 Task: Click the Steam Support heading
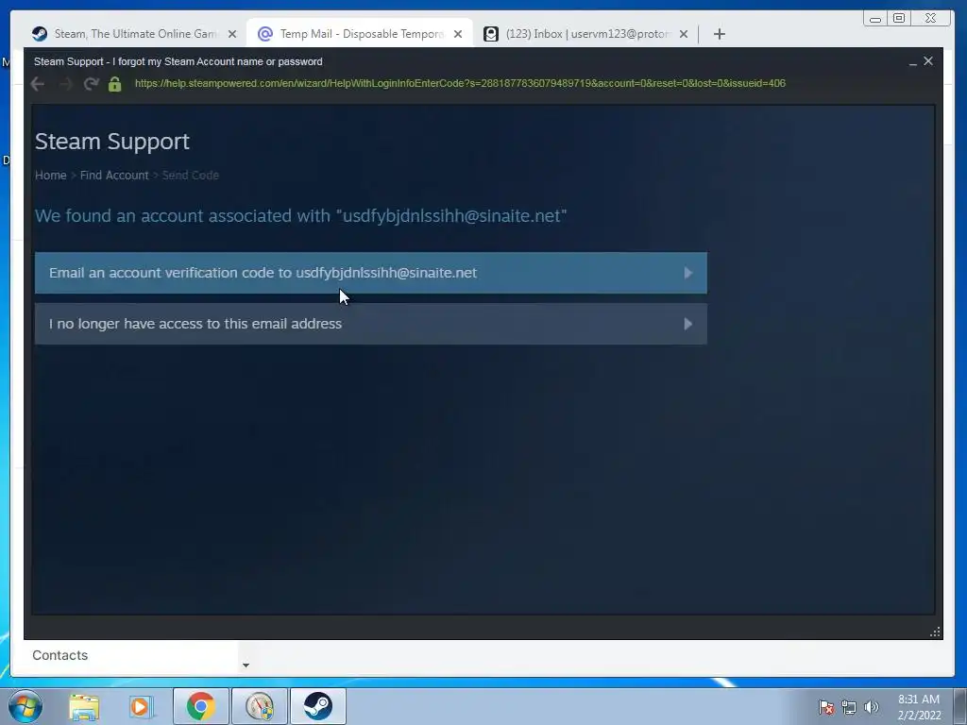(x=112, y=142)
